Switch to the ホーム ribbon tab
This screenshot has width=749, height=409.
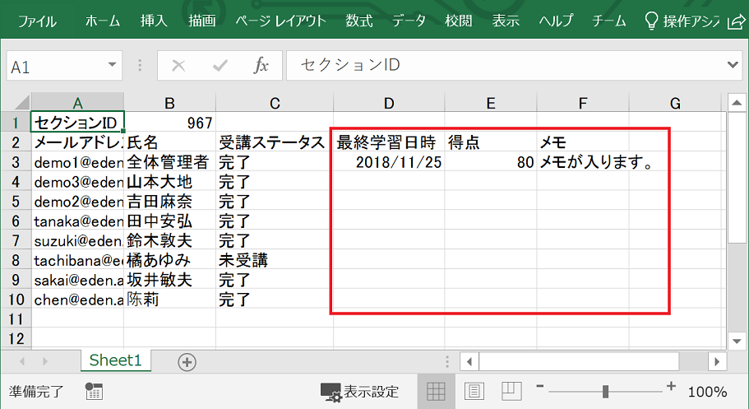103,21
